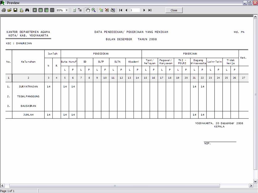Image resolution: width=258 pixels, height=193 pixels.
Task: Click the export to PDF icon
Action: point(21,10)
